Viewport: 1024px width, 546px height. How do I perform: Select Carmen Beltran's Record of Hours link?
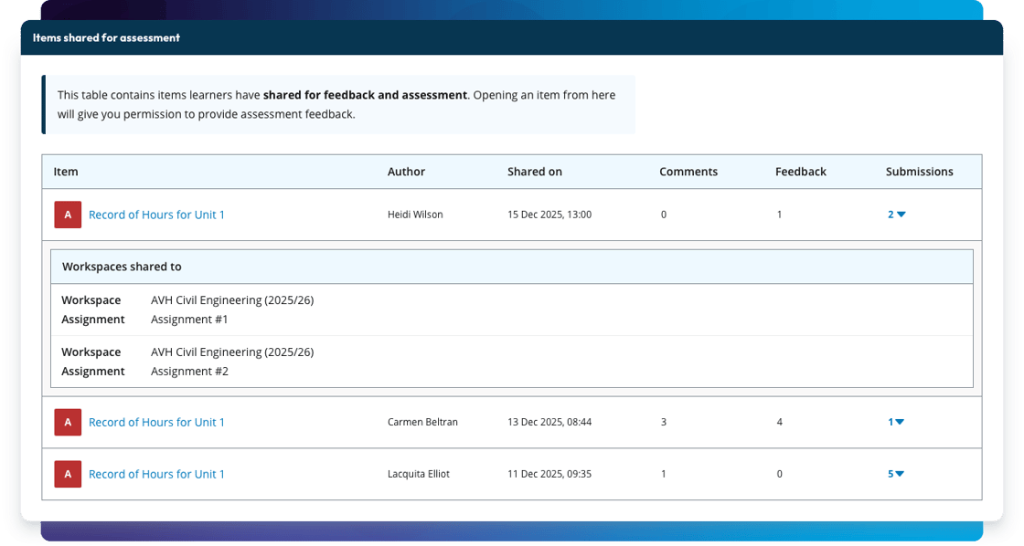156,422
